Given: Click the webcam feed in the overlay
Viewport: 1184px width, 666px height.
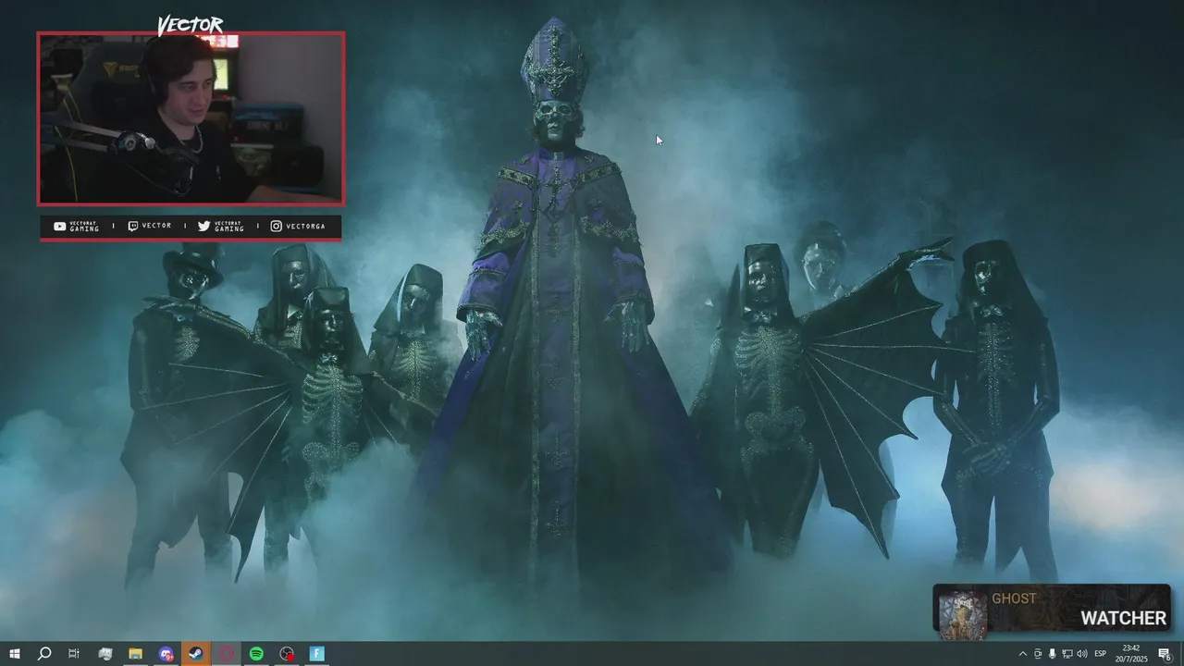Looking at the screenshot, I should pyautogui.click(x=191, y=118).
